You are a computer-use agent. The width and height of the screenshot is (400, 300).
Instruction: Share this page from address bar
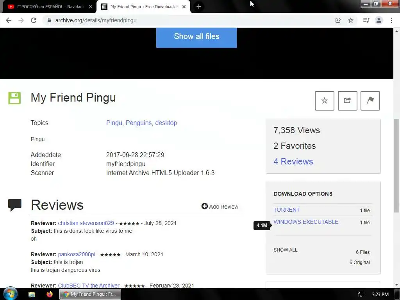[x=338, y=20]
